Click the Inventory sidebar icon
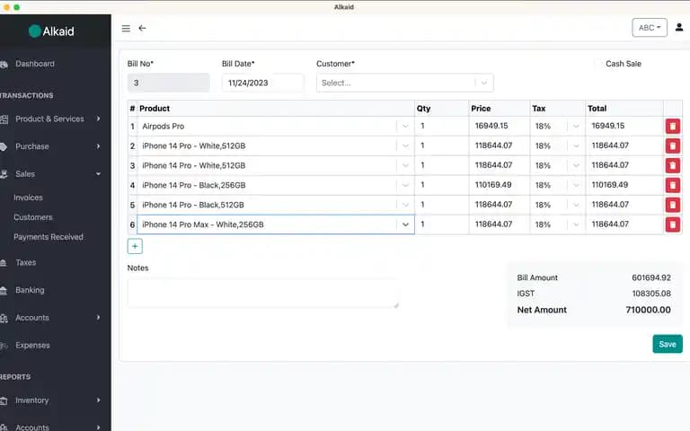Viewport: 690px width, 431px height. [4, 400]
